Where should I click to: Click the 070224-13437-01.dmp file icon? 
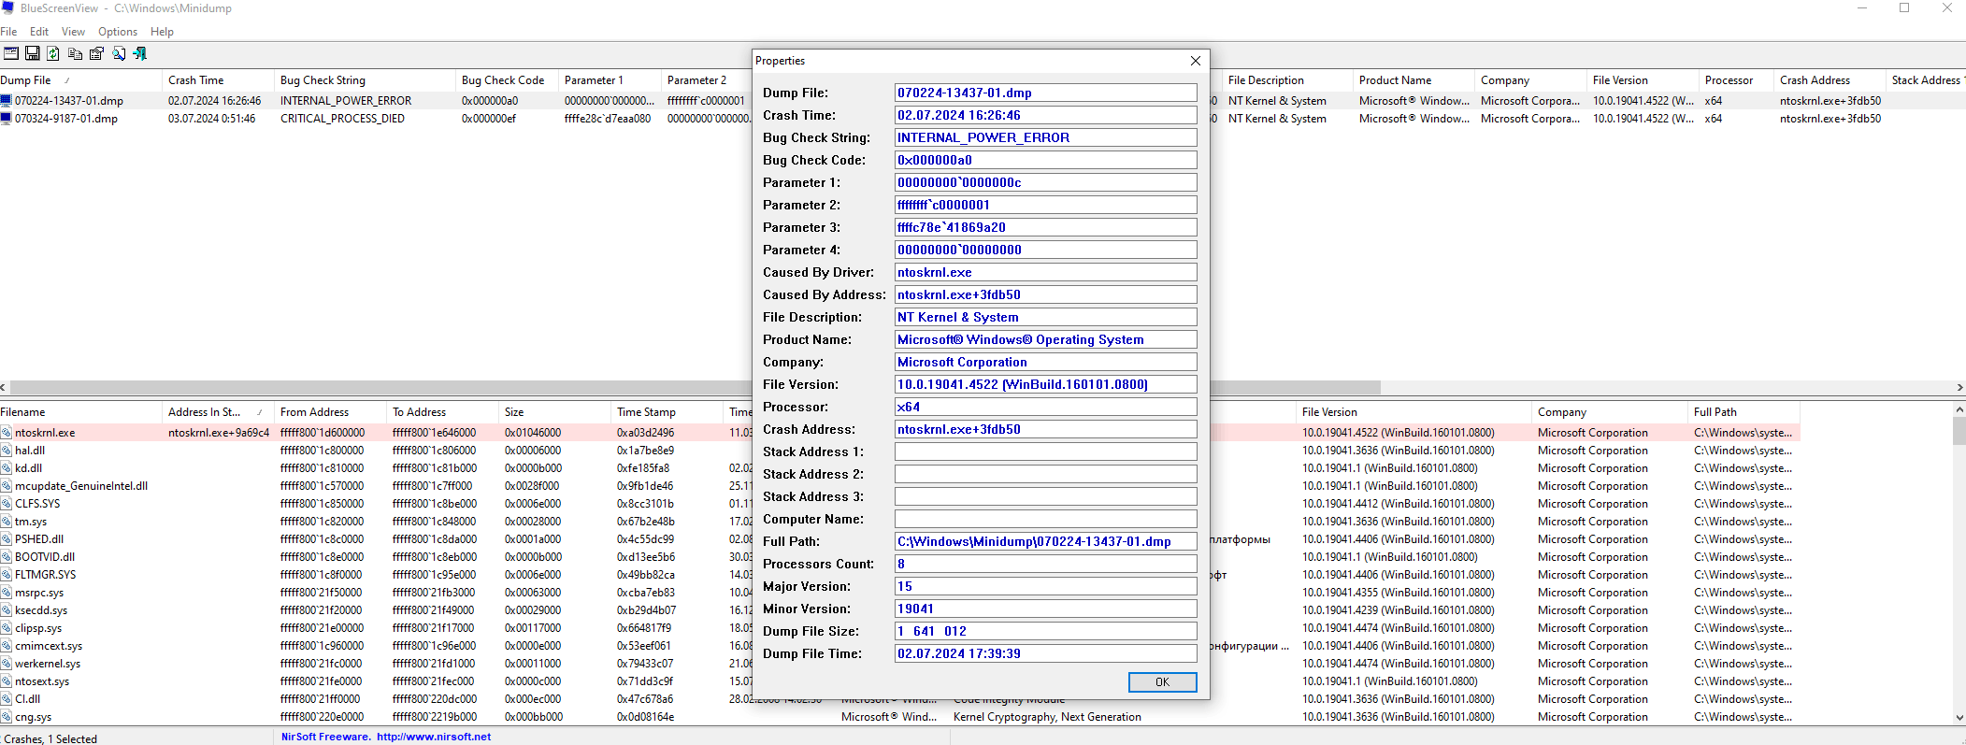click(x=7, y=101)
